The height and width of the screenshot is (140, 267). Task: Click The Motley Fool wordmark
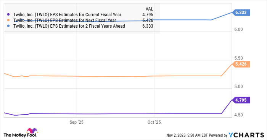[x=20, y=135]
